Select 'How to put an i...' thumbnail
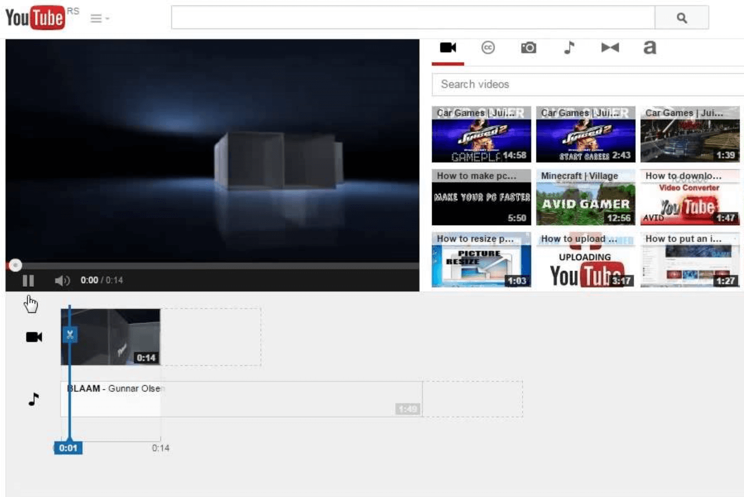Viewport: 744px width, 497px height. tap(690, 260)
